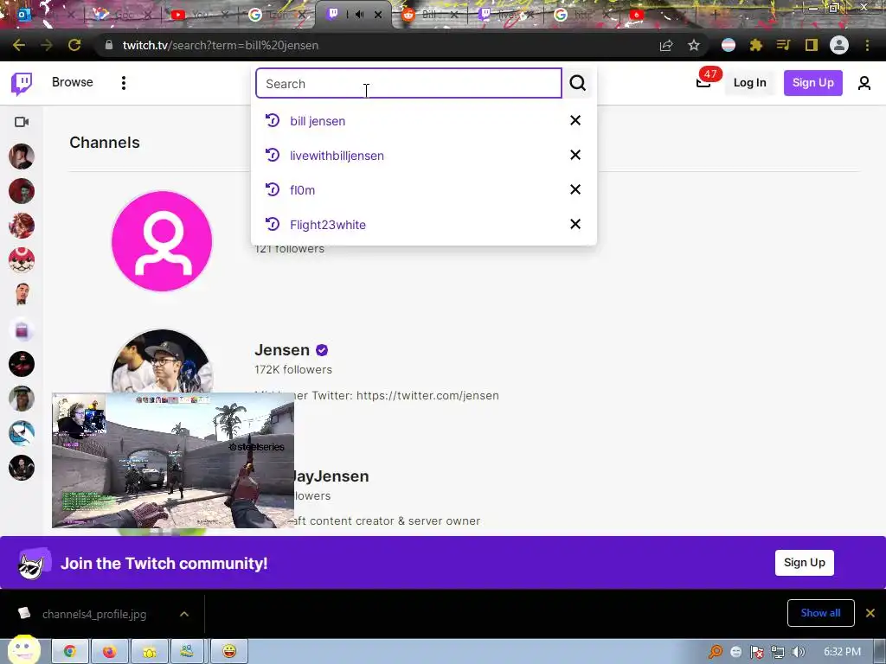This screenshot has width=886, height=664.
Task: Open the Action Center flag tray icon
Action: pyautogui.click(x=756, y=652)
